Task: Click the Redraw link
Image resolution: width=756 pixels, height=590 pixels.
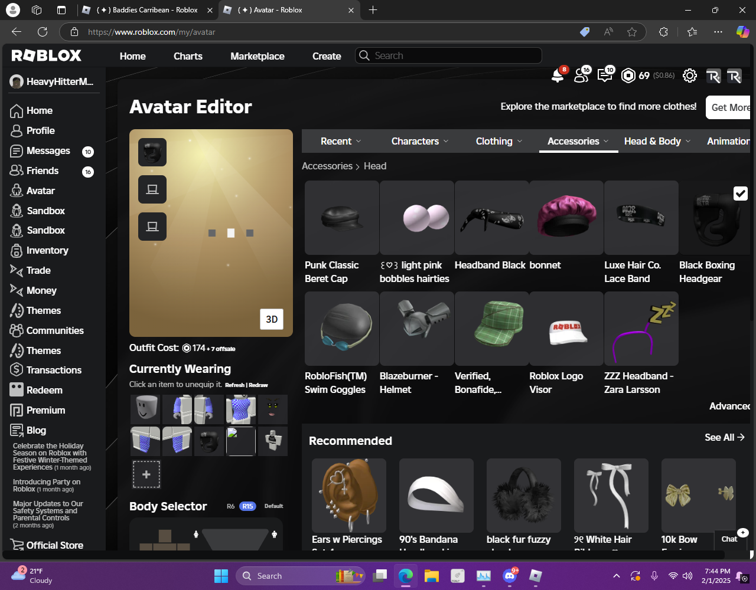Action: [258, 385]
